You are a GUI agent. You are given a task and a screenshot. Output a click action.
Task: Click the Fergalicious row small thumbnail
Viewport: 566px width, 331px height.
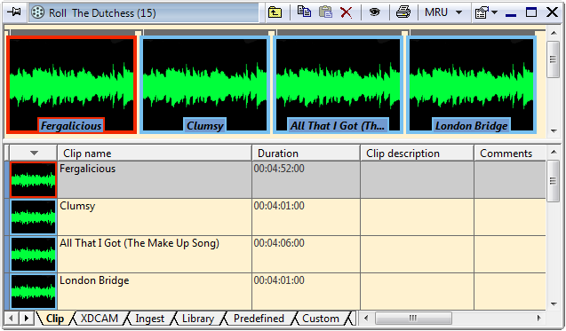click(33, 179)
